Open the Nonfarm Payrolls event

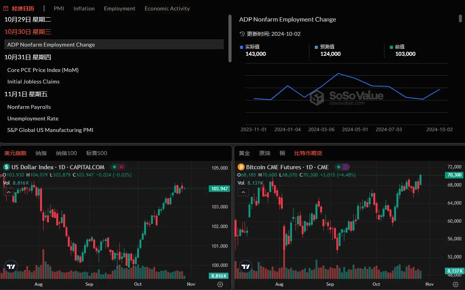tap(29, 107)
